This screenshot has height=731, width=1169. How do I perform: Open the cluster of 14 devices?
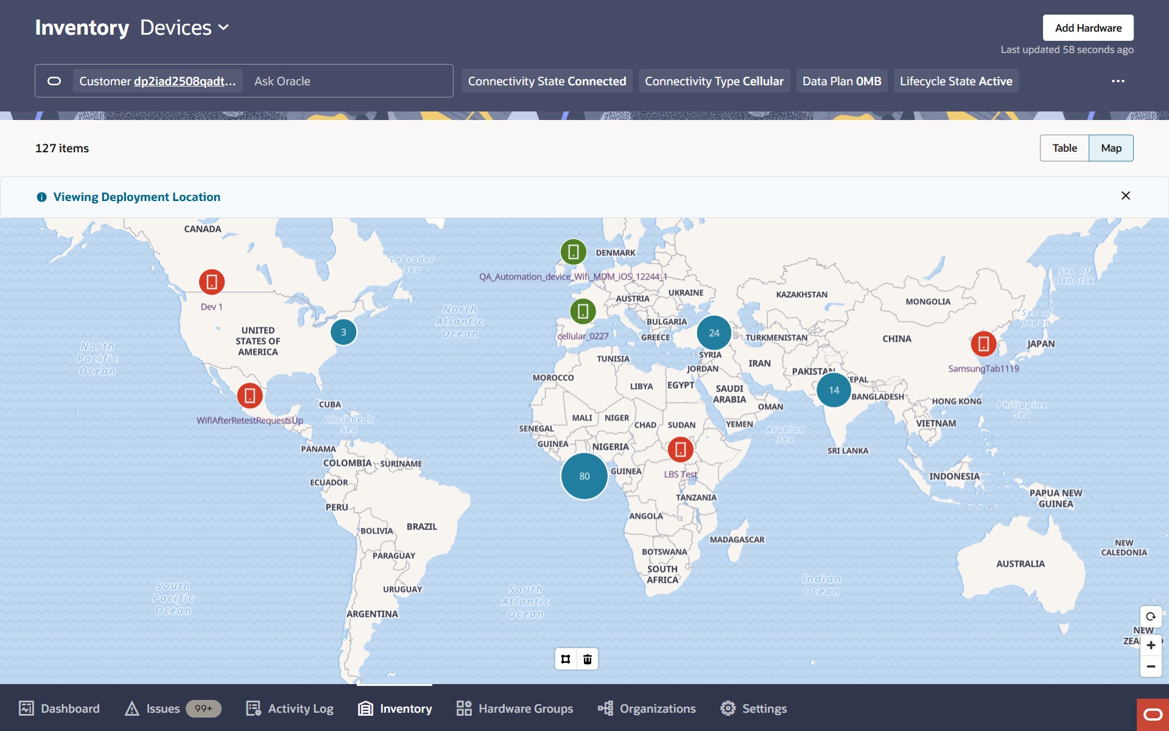834,390
